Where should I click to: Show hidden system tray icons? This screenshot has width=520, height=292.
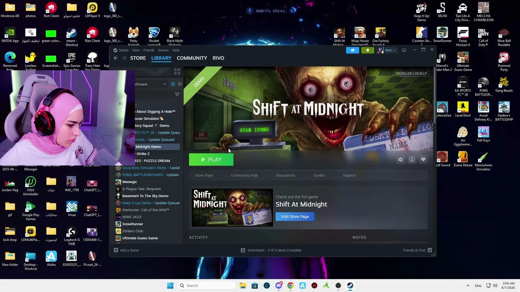(x=468, y=286)
